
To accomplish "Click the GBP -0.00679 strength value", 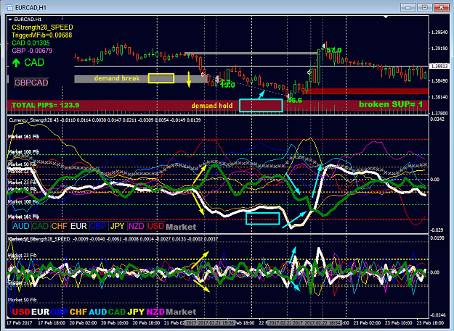I will pos(32,51).
